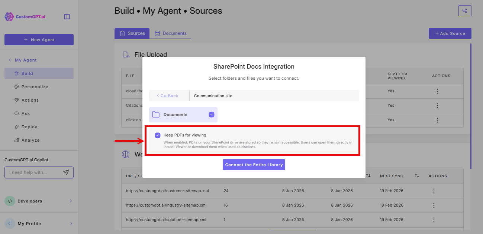Expand the Developers menu chevron
The image size is (483, 234).
point(71,201)
